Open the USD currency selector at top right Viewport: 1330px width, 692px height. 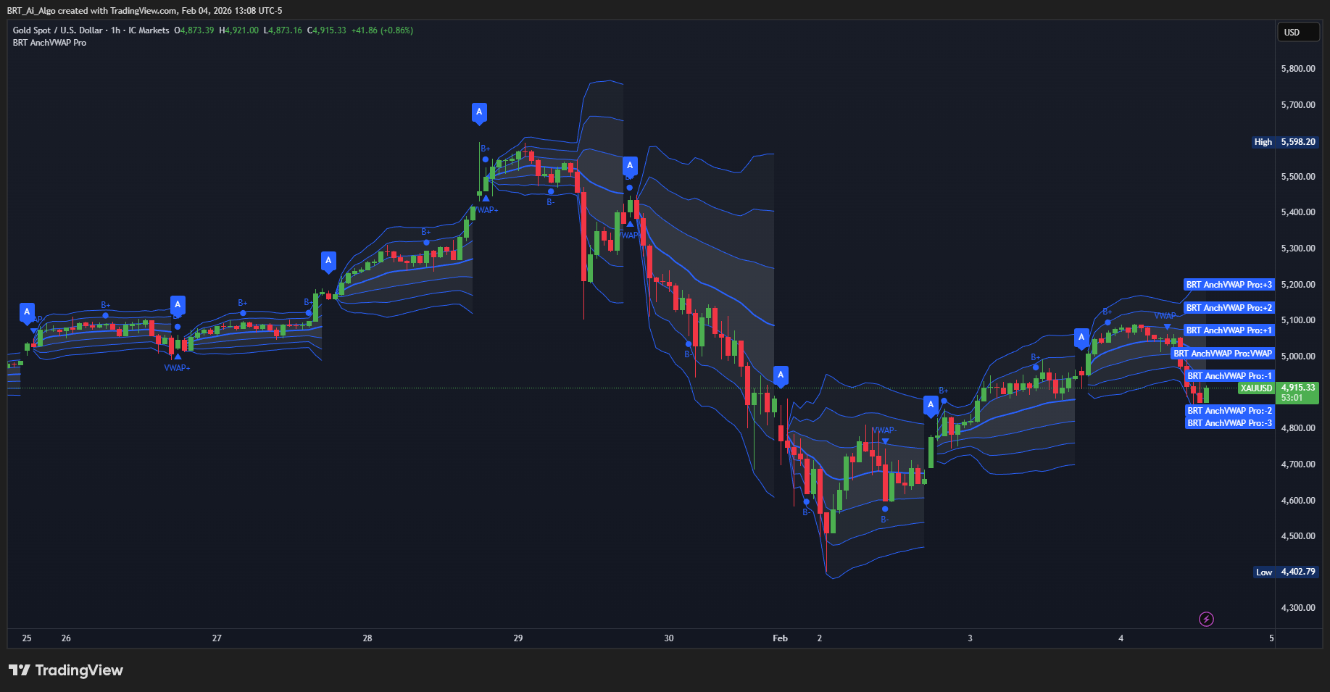tap(1298, 32)
